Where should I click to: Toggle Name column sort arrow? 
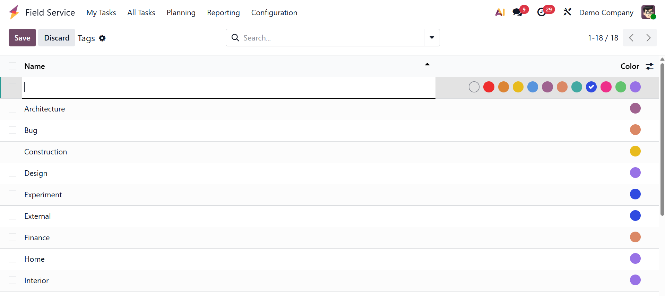click(427, 64)
